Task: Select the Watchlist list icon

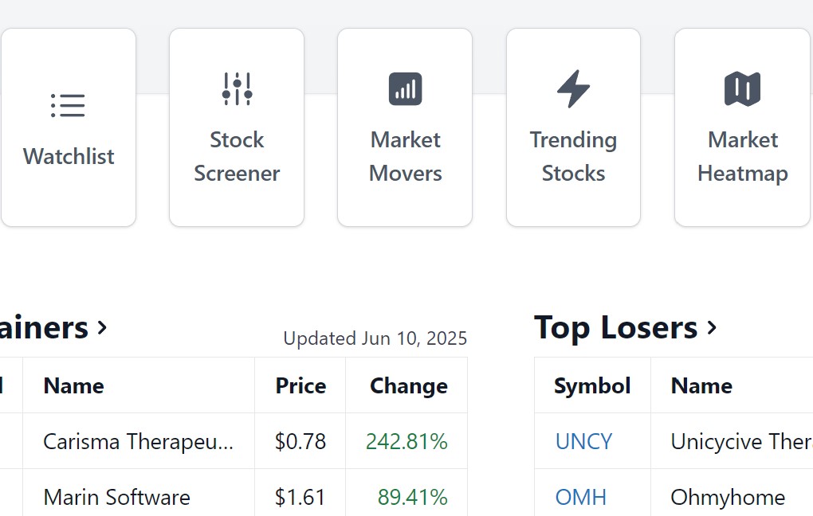Action: point(68,104)
